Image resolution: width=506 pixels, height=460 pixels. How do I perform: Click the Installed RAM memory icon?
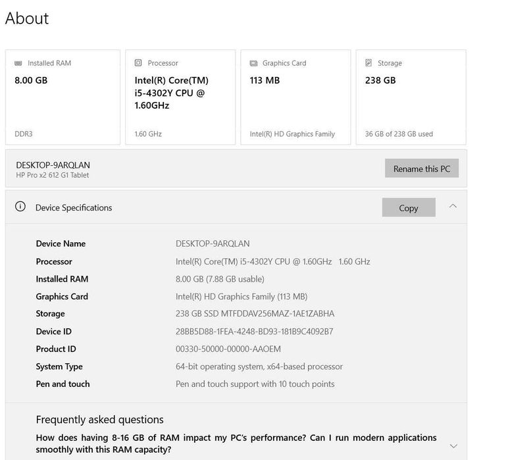click(18, 63)
